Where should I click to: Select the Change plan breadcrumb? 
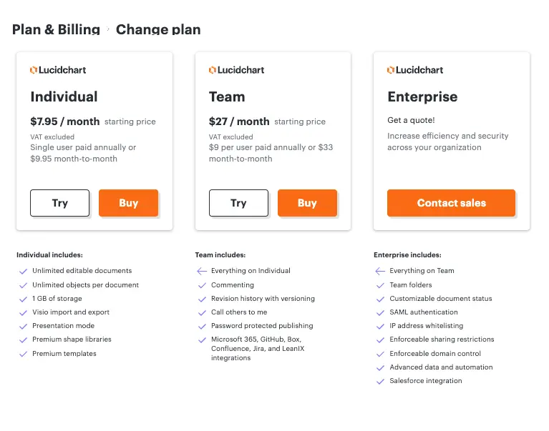click(158, 30)
